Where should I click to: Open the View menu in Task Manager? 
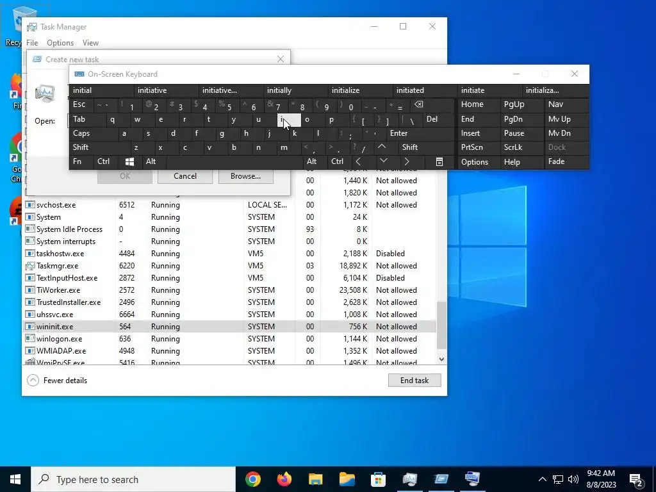point(90,43)
